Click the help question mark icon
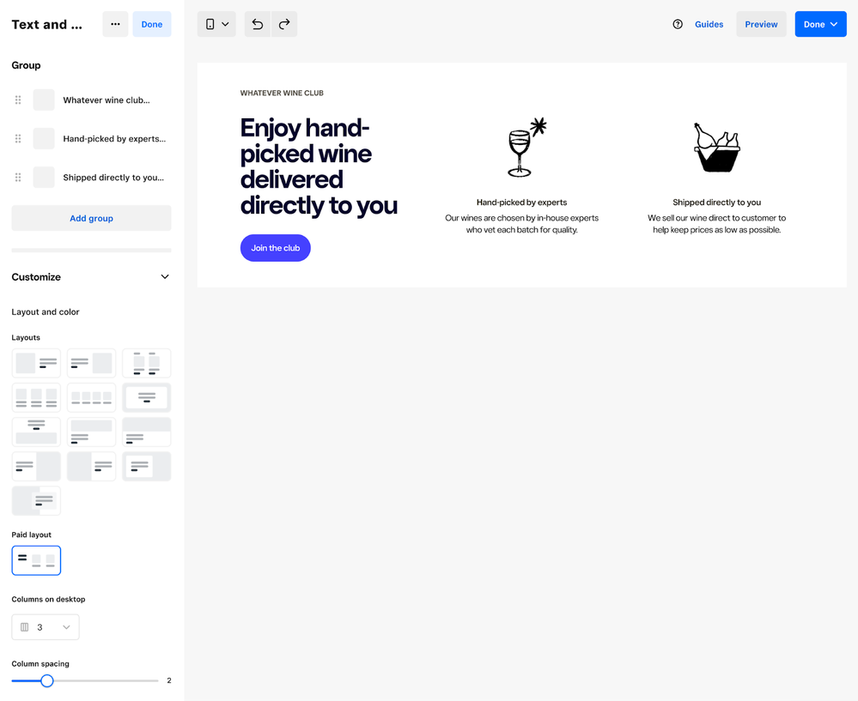The height and width of the screenshot is (701, 858). coord(678,24)
